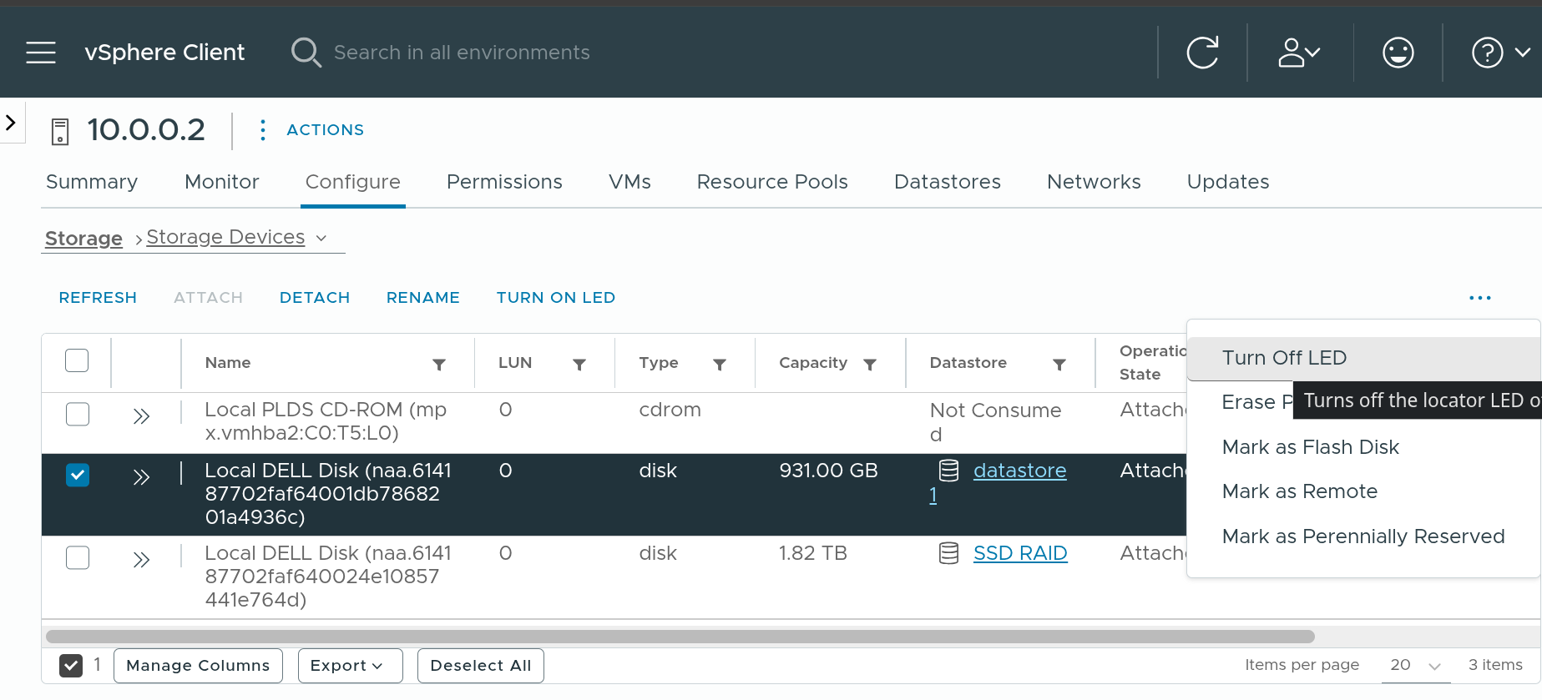The height and width of the screenshot is (700, 1542).
Task: Open Manage Columns
Action: pyautogui.click(x=198, y=666)
